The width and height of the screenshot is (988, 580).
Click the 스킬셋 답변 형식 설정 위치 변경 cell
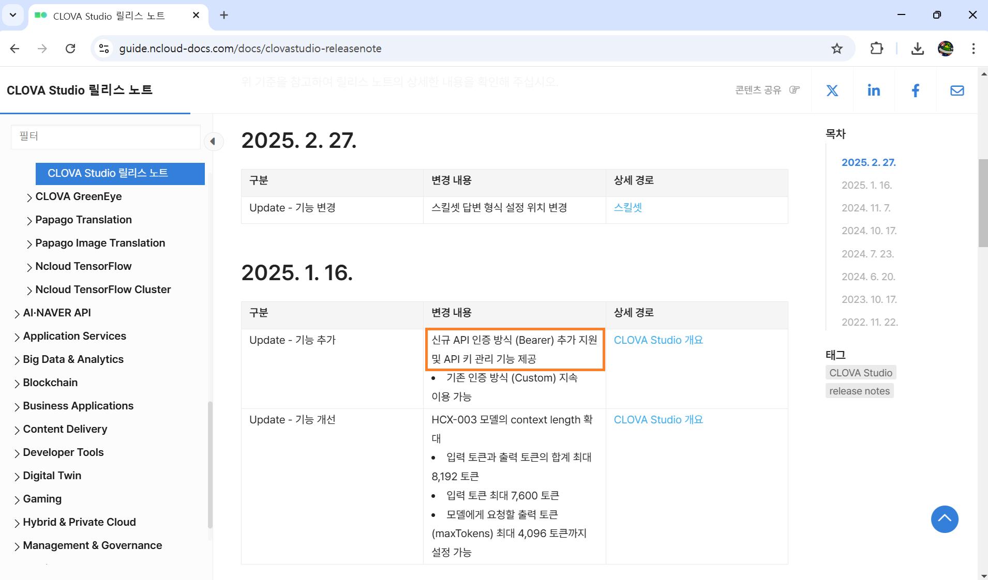point(514,210)
